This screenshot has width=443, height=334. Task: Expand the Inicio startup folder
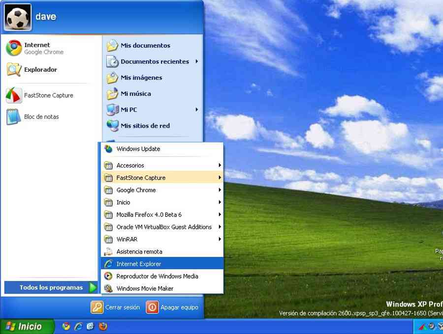point(162,202)
